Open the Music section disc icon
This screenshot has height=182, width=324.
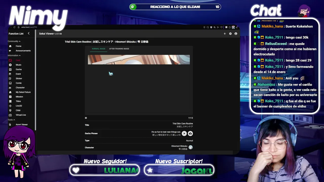(x=10, y=65)
